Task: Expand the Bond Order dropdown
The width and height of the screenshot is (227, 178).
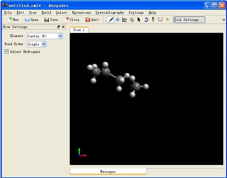Action: point(37,44)
